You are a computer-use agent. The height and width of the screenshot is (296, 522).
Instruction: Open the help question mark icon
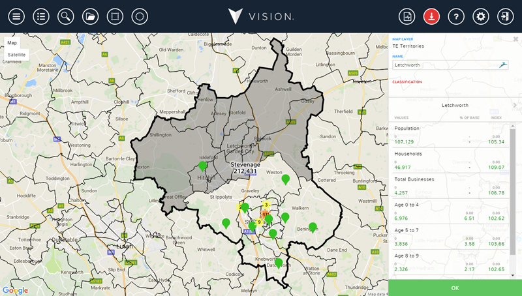point(456,16)
